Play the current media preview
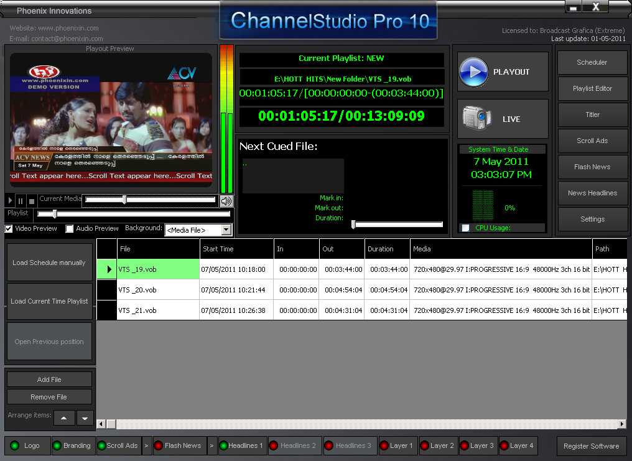 point(10,201)
